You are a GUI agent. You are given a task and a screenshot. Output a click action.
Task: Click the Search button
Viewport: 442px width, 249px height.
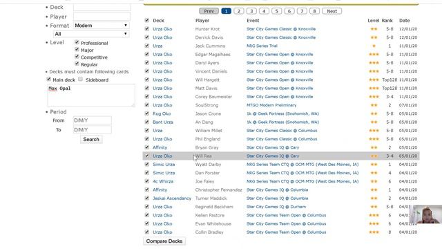pos(91,139)
